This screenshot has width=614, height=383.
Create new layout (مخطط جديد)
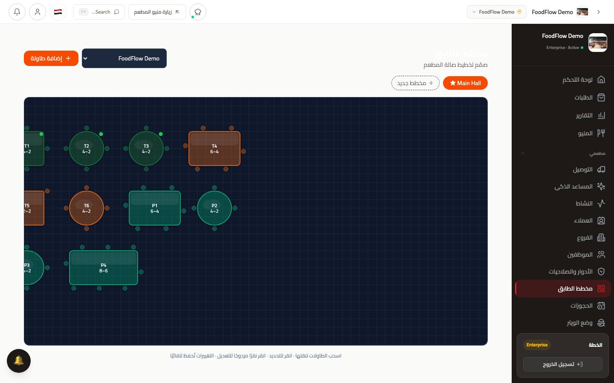pyautogui.click(x=415, y=83)
